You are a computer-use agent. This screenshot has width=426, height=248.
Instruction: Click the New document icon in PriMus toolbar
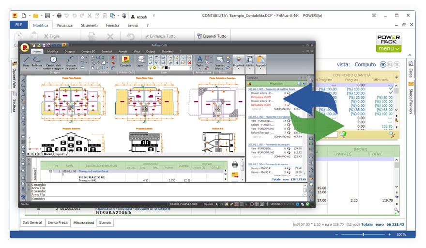(24, 16)
